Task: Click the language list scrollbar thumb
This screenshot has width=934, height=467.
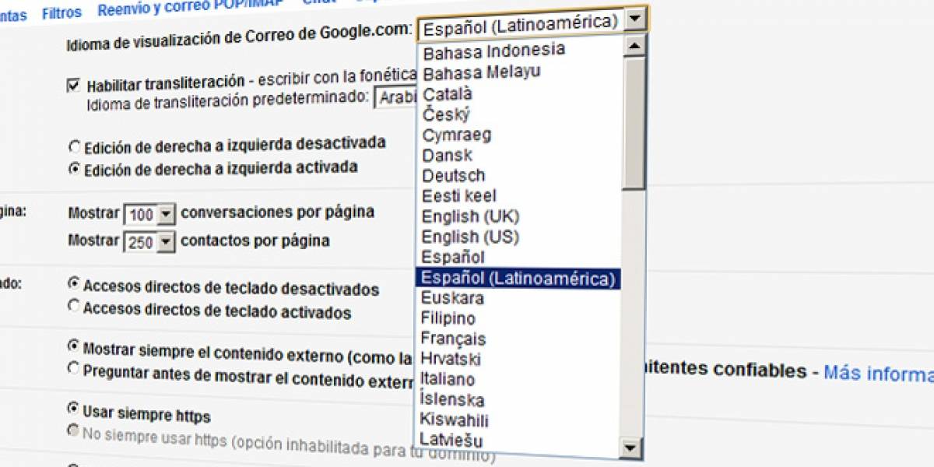Action: tap(634, 123)
